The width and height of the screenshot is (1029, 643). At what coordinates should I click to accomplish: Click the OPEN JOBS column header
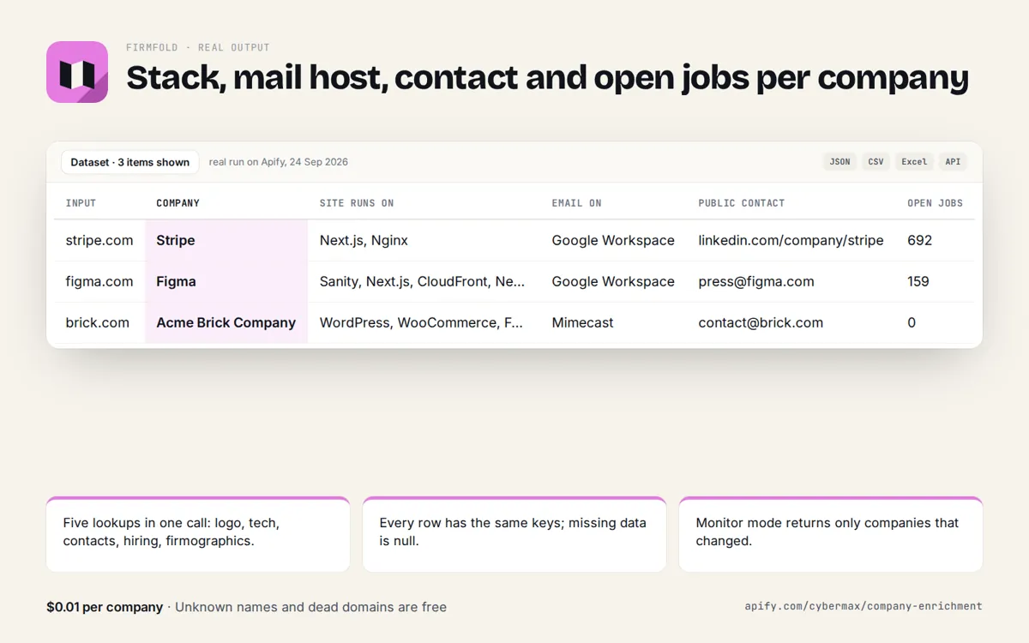[x=935, y=203]
